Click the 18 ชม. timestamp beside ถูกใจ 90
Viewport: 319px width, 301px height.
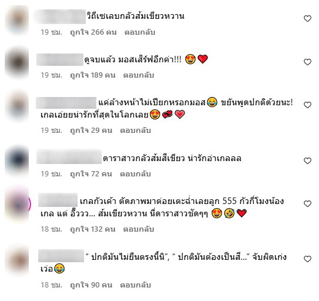point(51,285)
